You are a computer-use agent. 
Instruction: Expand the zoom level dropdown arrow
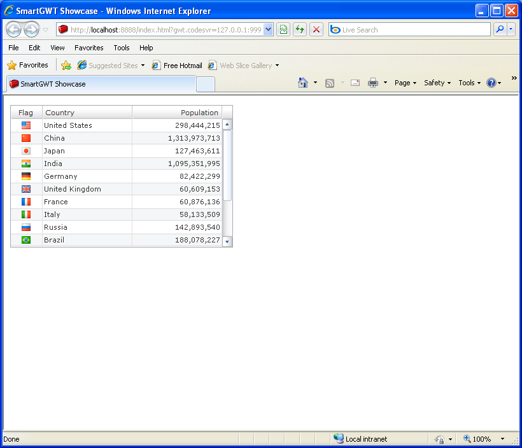coord(502,439)
